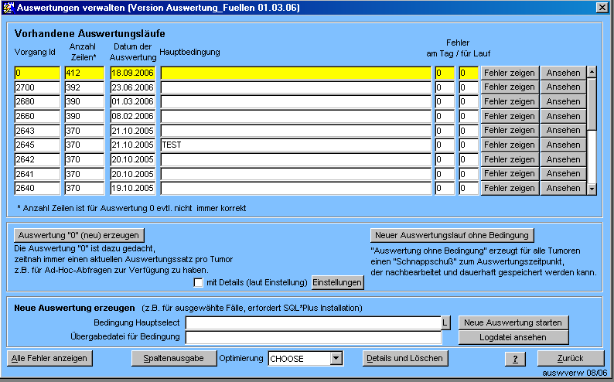Click 'Neue Auswertung starten' button
The width and height of the screenshot is (614, 382).
pos(513,322)
